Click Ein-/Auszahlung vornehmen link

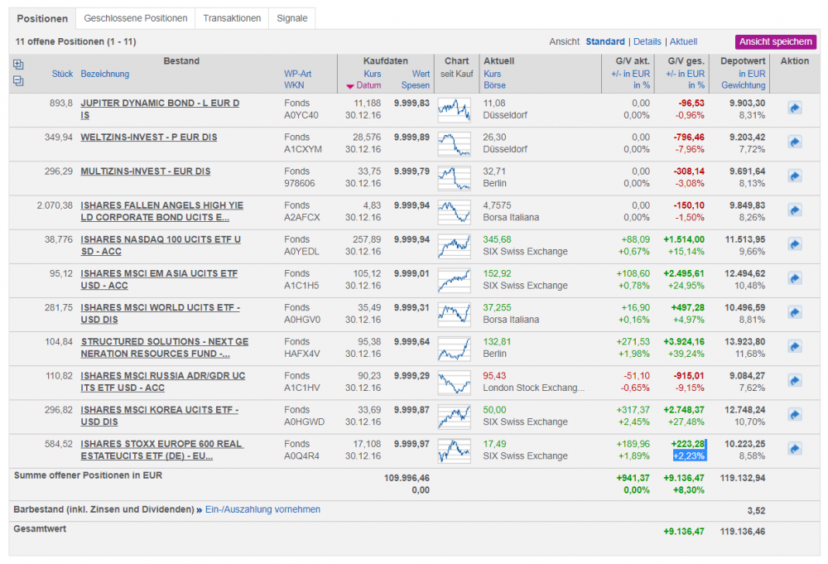coord(262,509)
